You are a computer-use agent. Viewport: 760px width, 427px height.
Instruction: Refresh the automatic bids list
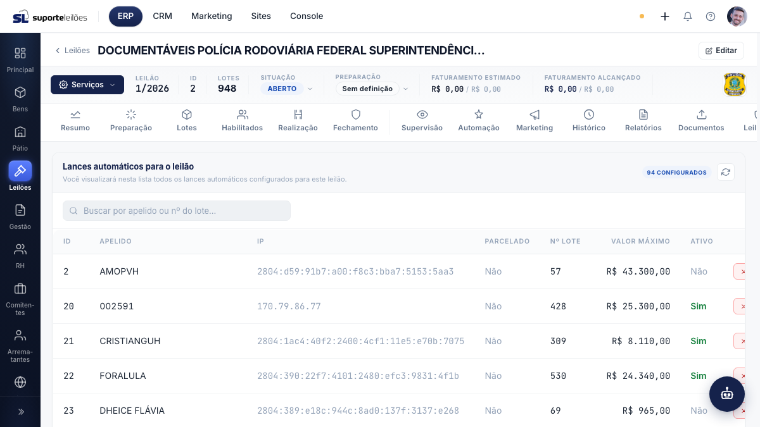tap(726, 172)
